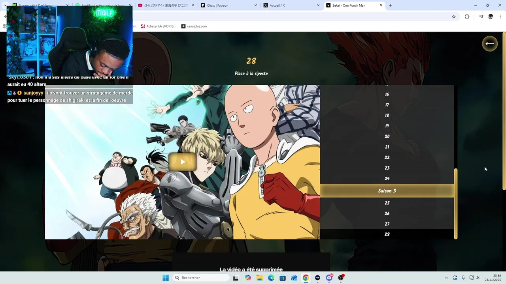Click the Saison 3 header

pyautogui.click(x=387, y=191)
